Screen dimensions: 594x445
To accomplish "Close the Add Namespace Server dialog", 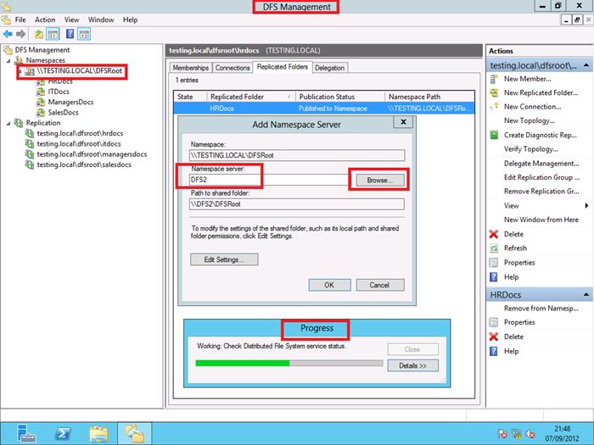I will click(403, 122).
